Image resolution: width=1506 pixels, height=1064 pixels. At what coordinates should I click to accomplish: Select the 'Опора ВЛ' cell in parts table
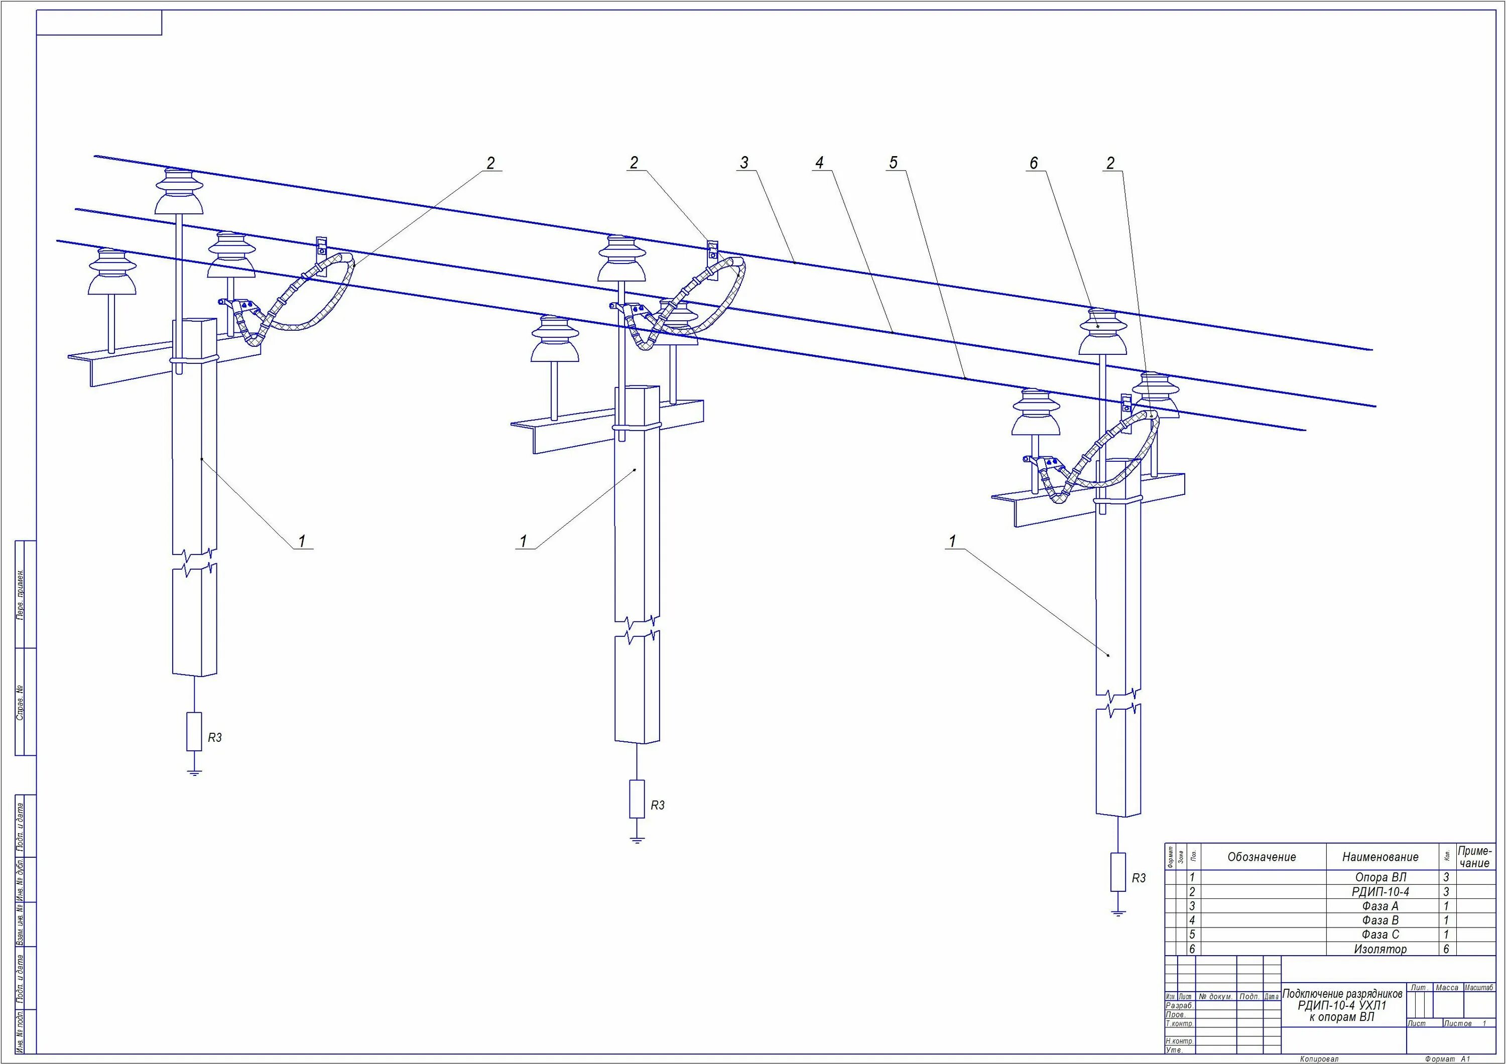click(1380, 877)
